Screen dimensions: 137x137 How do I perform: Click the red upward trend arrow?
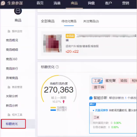pos(63,102)
